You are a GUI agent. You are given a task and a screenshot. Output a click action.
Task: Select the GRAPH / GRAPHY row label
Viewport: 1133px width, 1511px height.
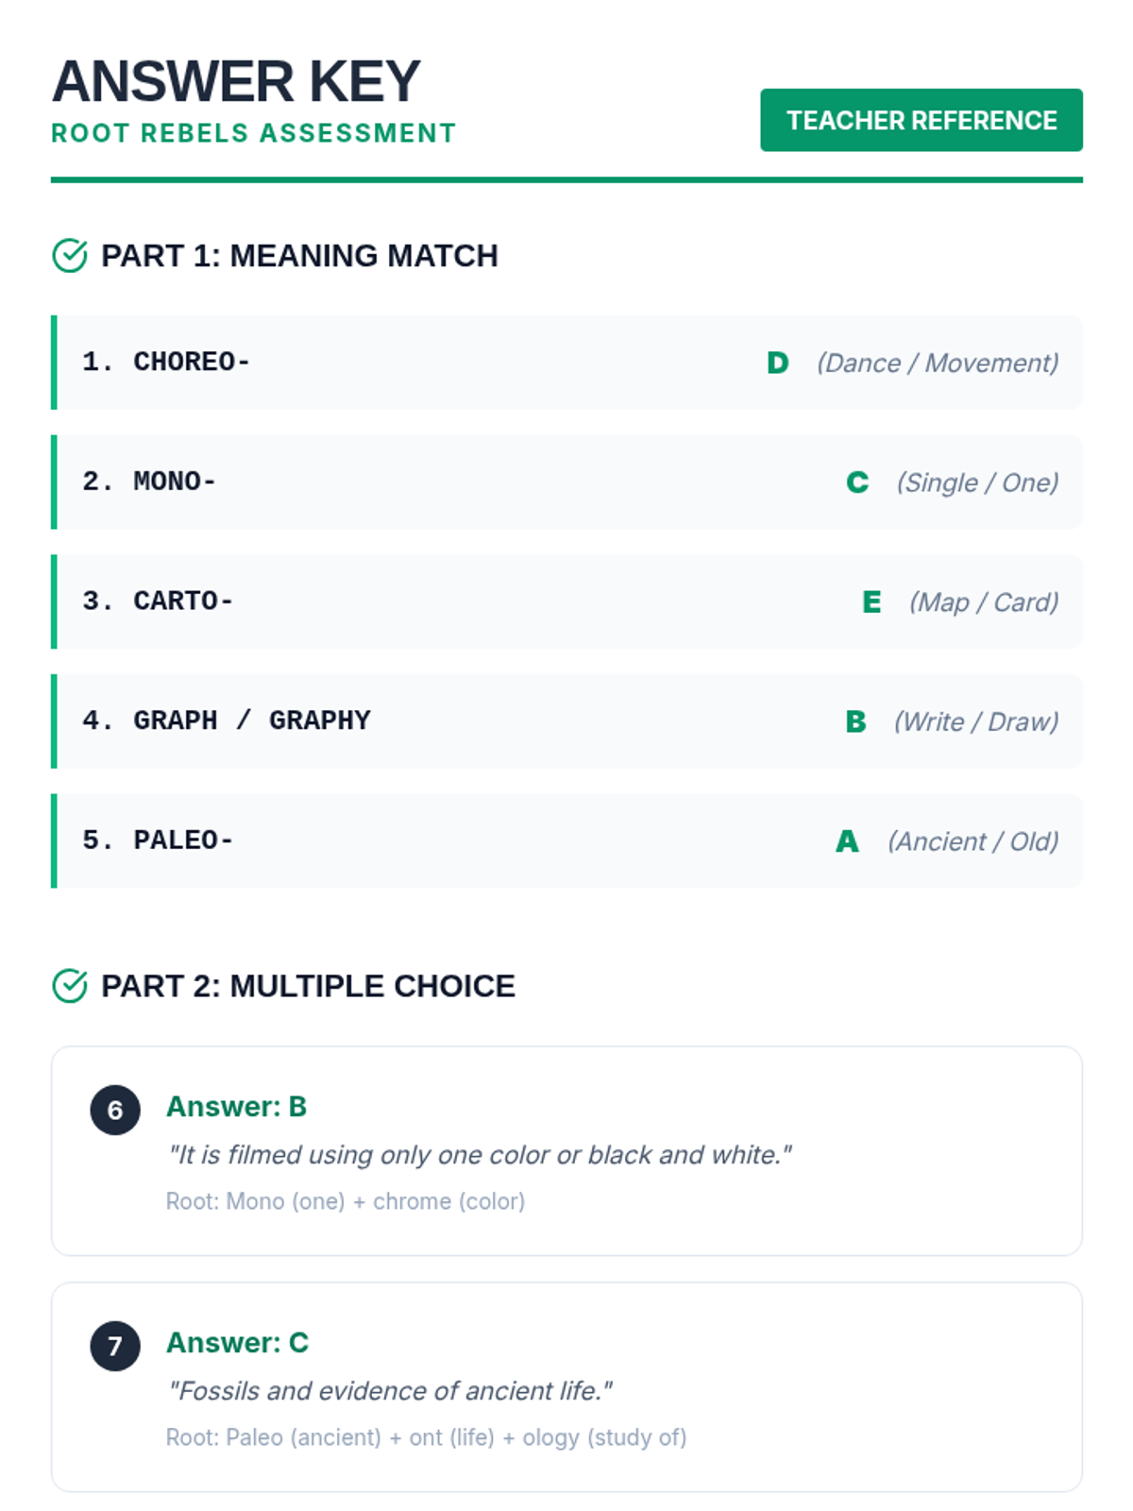[x=251, y=721]
